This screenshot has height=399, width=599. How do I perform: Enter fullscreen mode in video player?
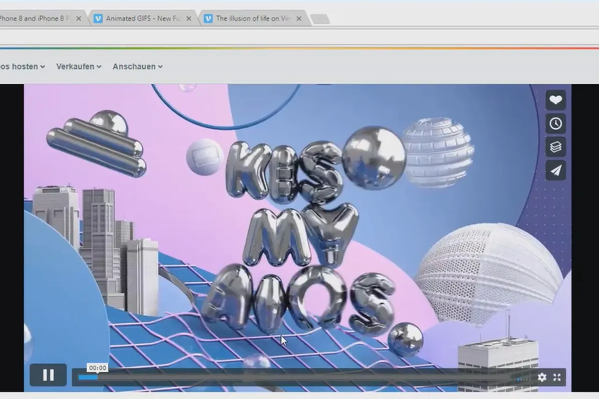click(x=557, y=378)
